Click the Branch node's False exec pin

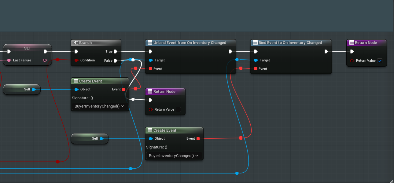click(116, 60)
